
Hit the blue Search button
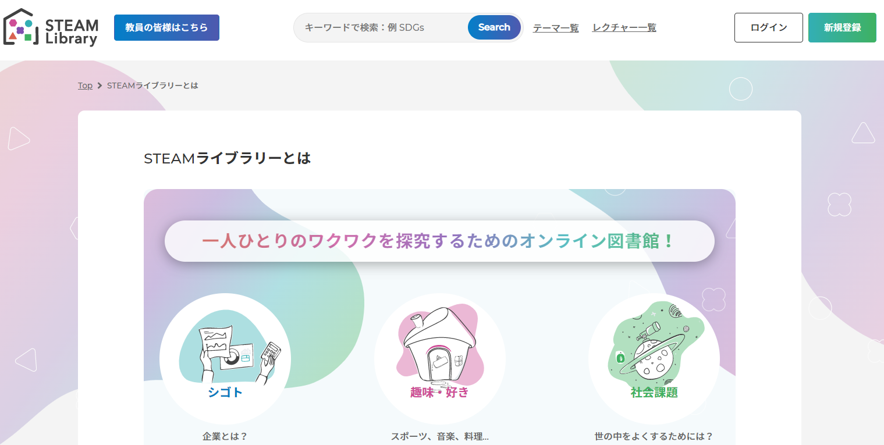click(x=494, y=27)
